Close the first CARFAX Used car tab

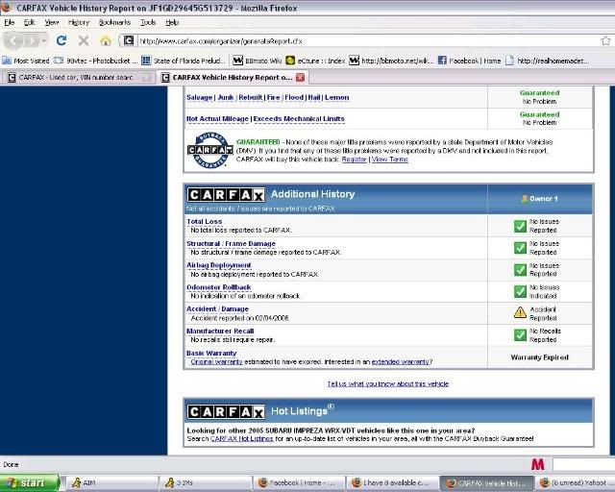(146, 77)
